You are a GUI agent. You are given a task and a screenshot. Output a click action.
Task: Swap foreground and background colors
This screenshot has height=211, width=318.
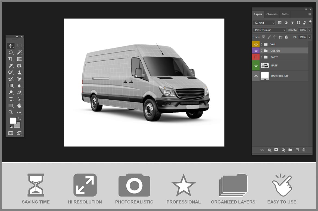tap(20, 119)
